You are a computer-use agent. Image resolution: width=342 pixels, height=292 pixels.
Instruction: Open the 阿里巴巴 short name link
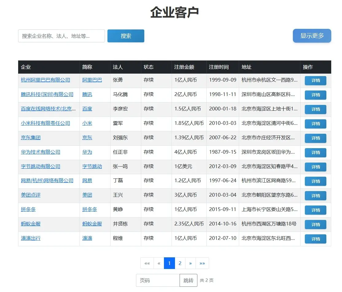92,80
